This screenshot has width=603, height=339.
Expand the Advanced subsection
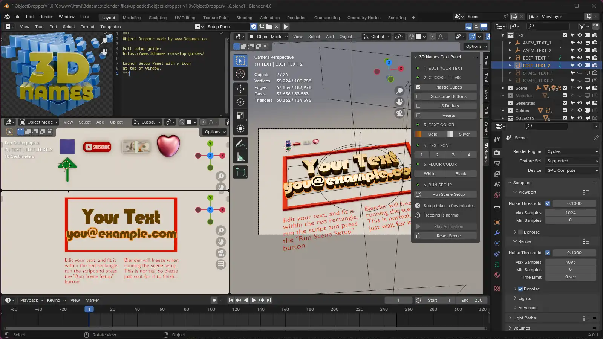527,308
